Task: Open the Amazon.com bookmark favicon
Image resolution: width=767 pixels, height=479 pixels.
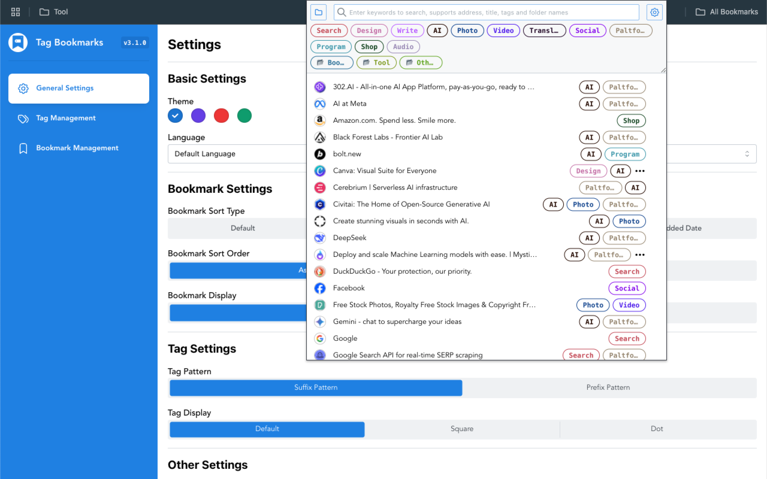Action: click(320, 120)
